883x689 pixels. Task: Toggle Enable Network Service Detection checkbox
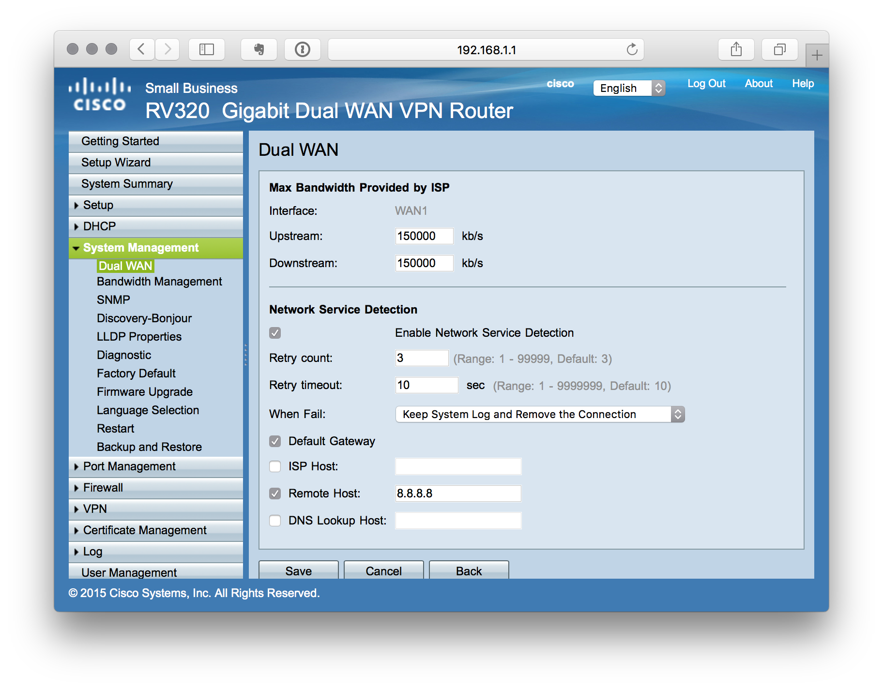[x=275, y=333]
